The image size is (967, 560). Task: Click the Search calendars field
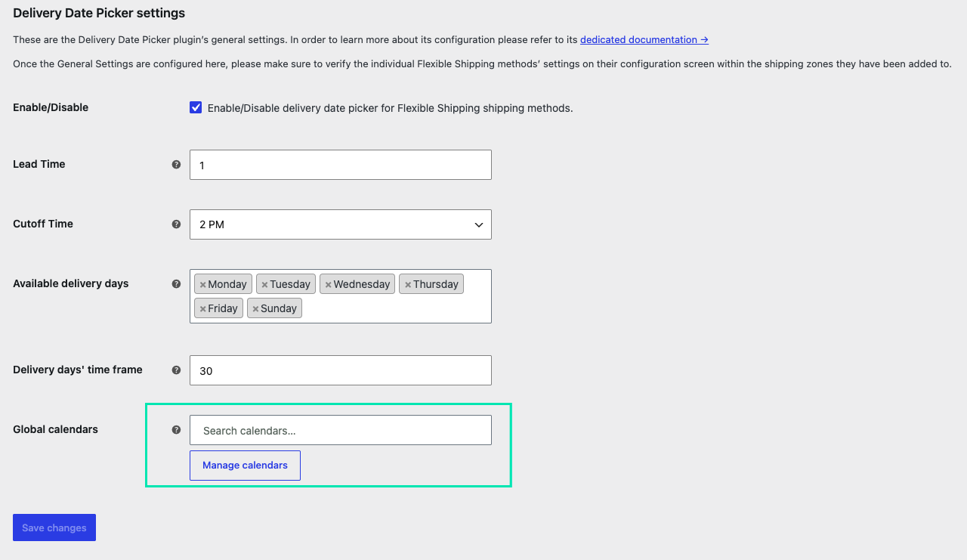[341, 430]
